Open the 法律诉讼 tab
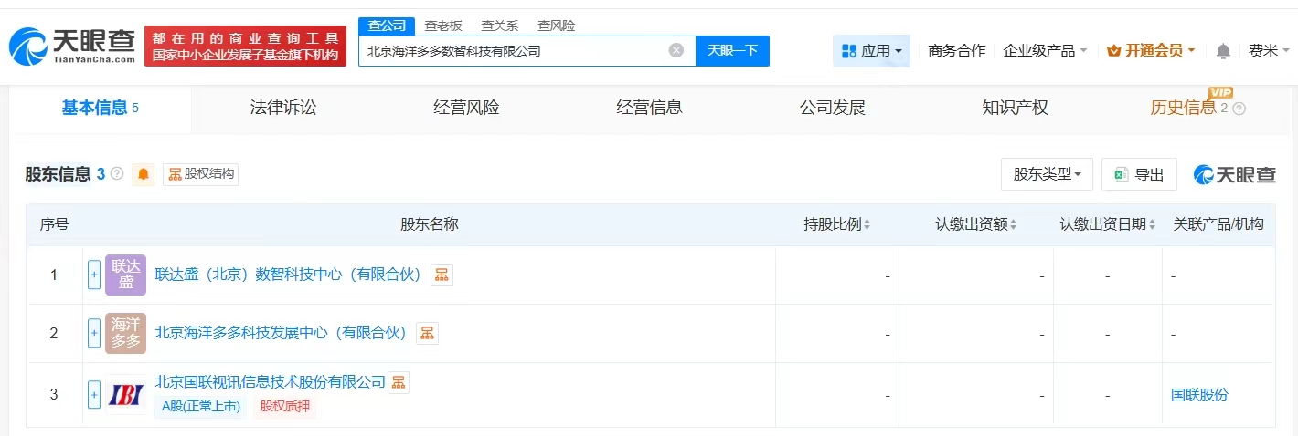 [283, 108]
